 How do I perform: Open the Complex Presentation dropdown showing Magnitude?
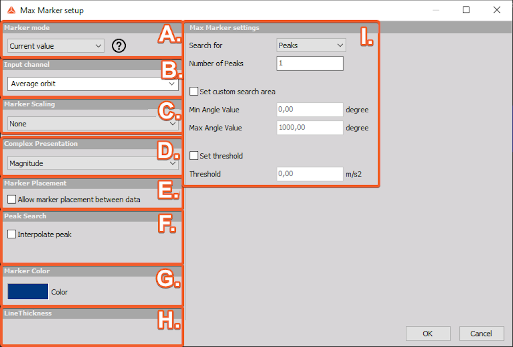[x=93, y=163]
